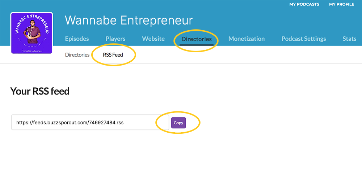362x177 pixels.
Task: Go to MY PROFILE page
Action: pyautogui.click(x=341, y=4)
